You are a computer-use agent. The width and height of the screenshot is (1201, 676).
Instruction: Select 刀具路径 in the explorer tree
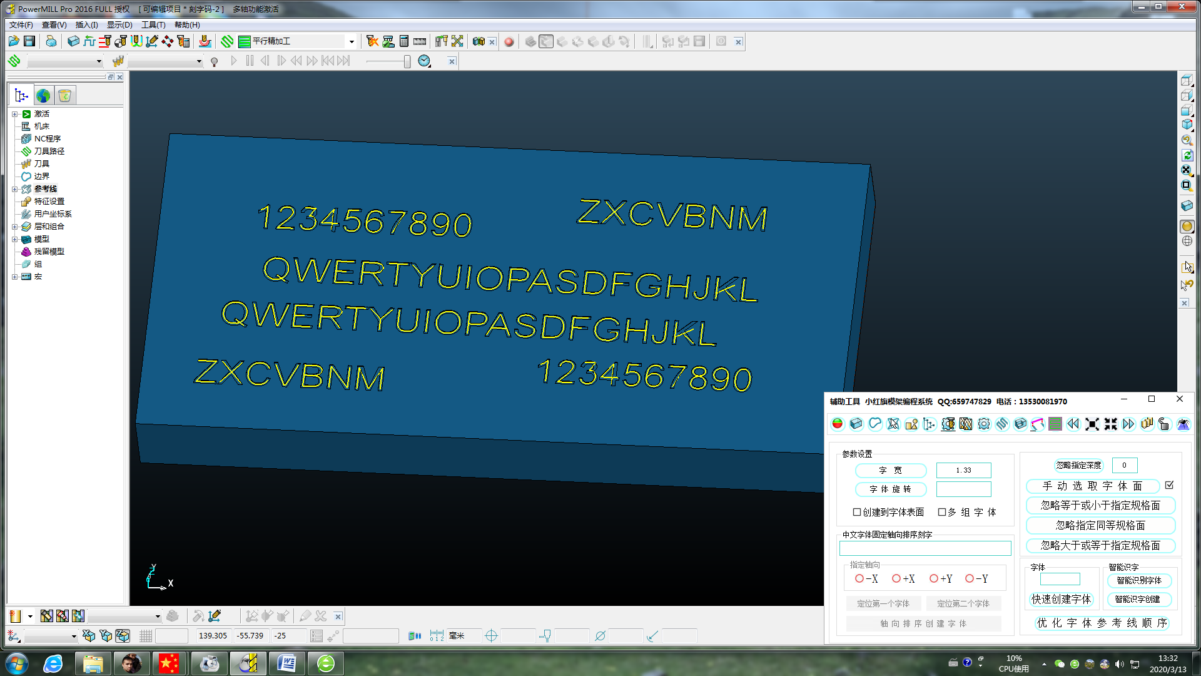(x=49, y=151)
